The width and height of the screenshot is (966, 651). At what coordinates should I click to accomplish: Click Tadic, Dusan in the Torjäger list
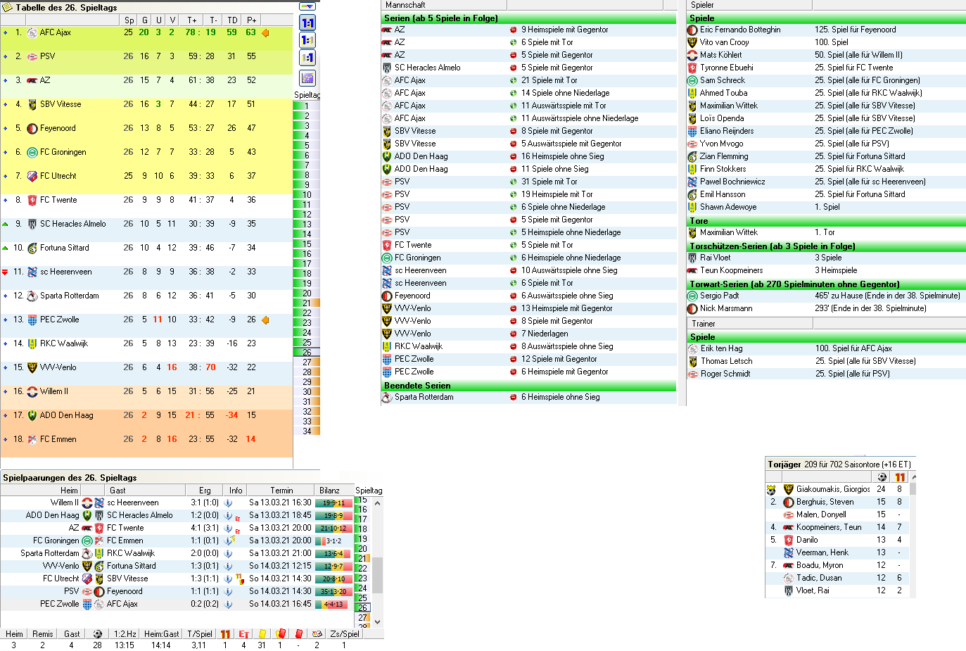pos(819,578)
